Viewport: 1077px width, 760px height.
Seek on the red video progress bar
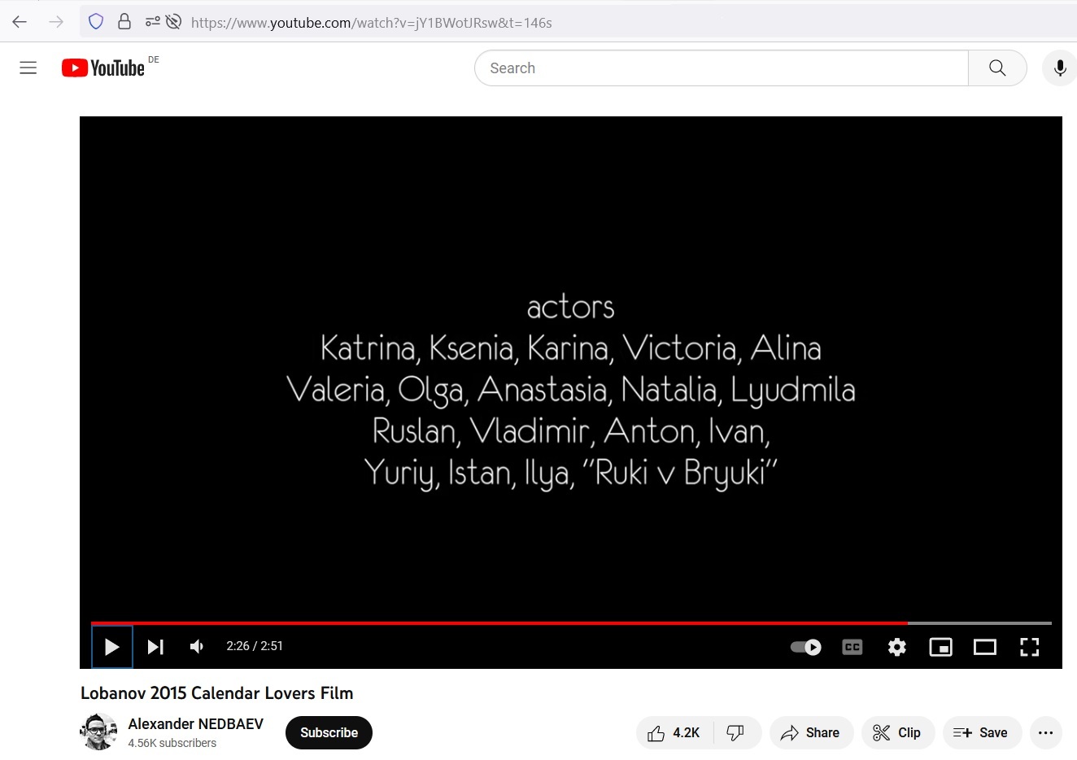pos(499,623)
